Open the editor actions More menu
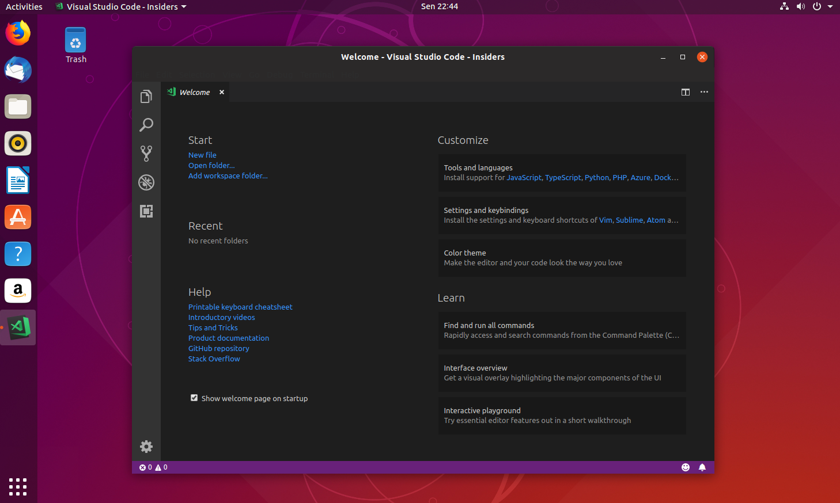 point(704,92)
